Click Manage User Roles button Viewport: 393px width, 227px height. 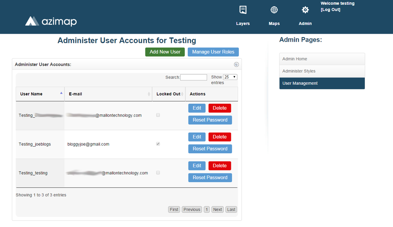pyautogui.click(x=213, y=52)
